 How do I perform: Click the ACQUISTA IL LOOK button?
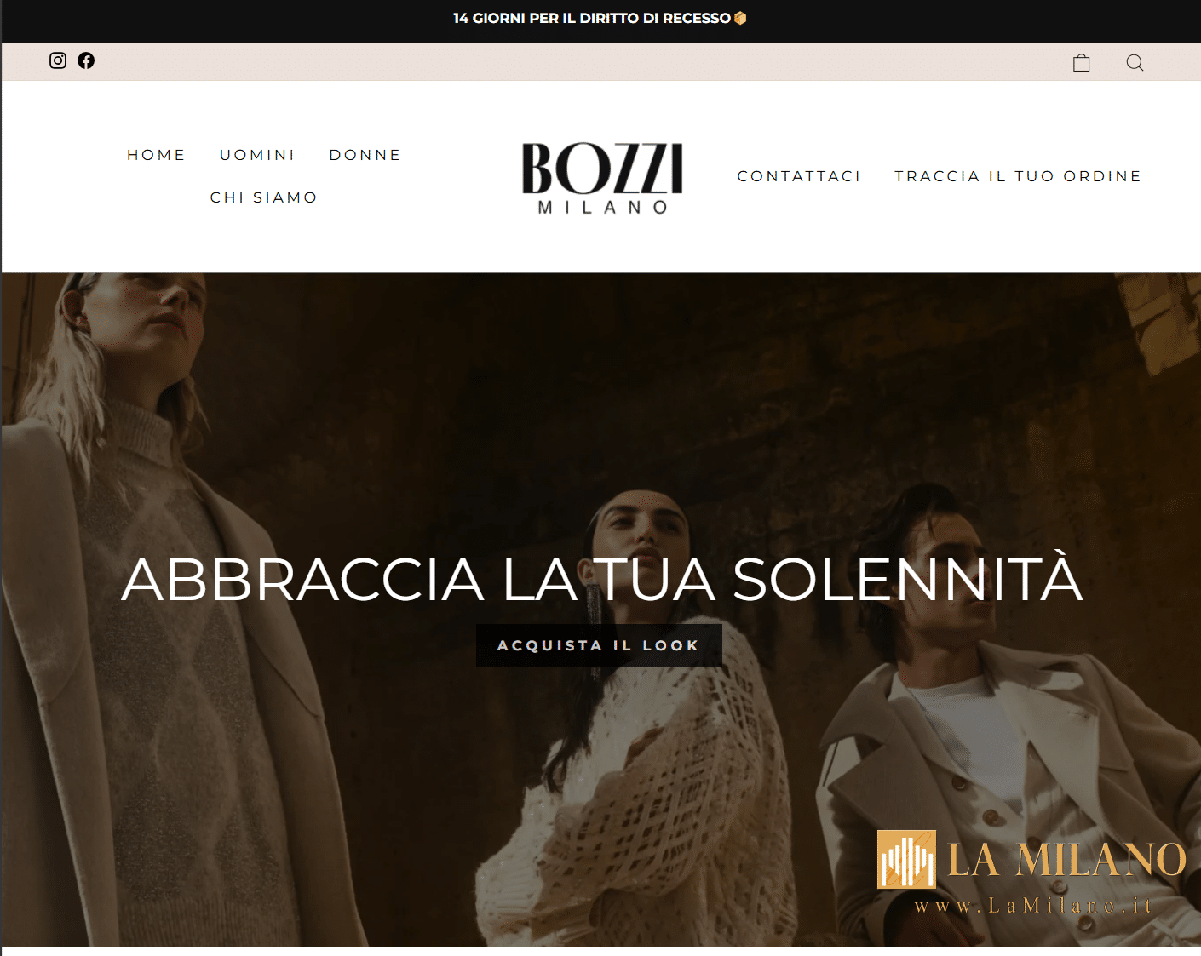click(x=599, y=645)
